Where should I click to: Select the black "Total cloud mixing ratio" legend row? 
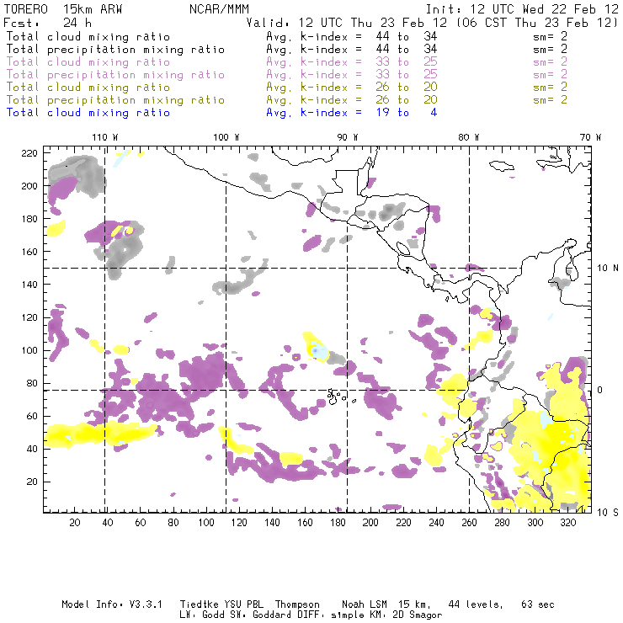[x=287, y=36]
